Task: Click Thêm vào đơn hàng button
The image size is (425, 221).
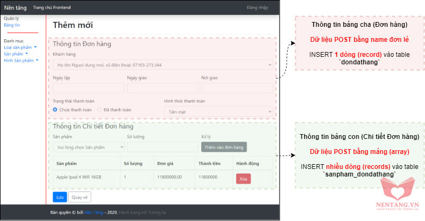Action: click(x=224, y=147)
